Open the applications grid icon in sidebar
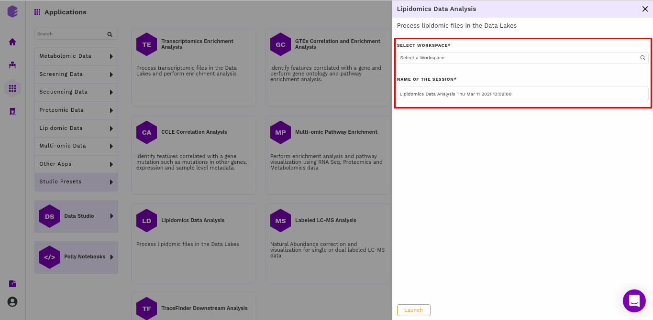The width and height of the screenshot is (653, 320). point(12,88)
